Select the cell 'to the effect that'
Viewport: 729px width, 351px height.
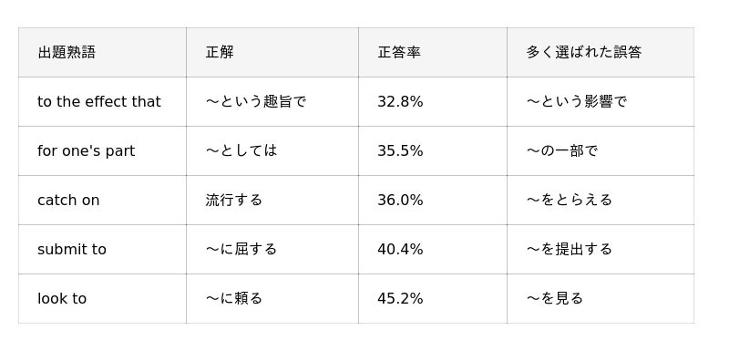tap(102, 102)
